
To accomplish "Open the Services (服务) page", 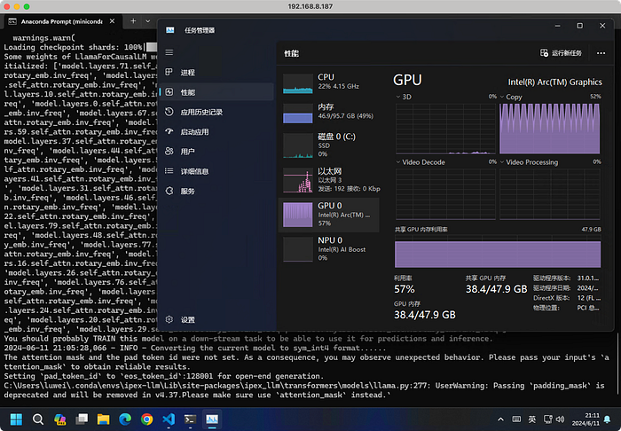I will [x=217, y=192].
